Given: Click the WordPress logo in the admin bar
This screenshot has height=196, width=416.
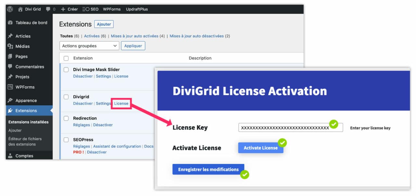Looking at the screenshot, I should [9, 9].
